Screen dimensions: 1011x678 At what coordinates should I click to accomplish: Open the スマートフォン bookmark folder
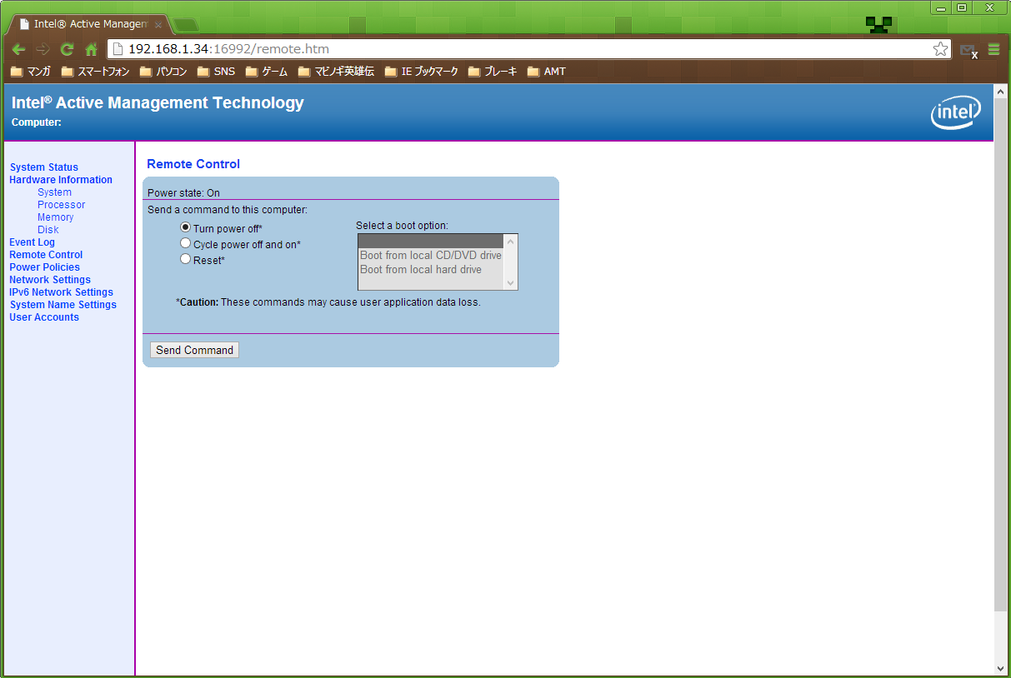pyautogui.click(x=96, y=72)
